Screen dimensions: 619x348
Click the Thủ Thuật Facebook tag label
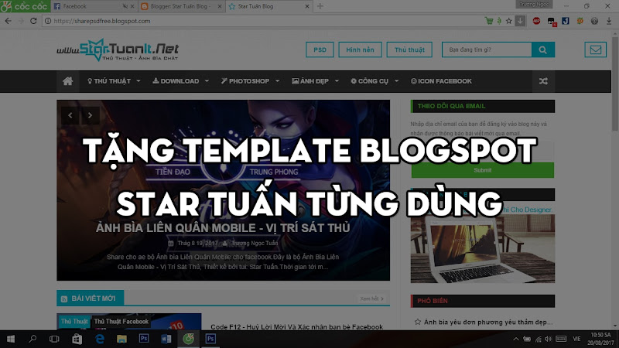121,321
